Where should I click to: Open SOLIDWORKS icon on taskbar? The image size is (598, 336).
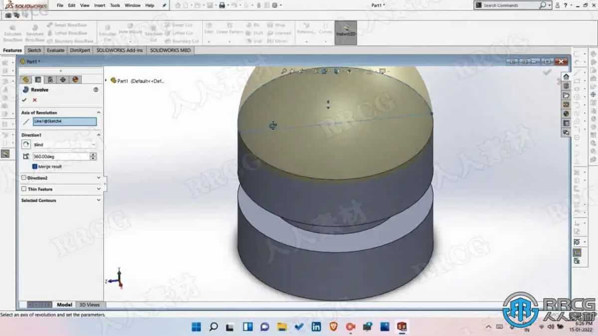click(x=402, y=327)
